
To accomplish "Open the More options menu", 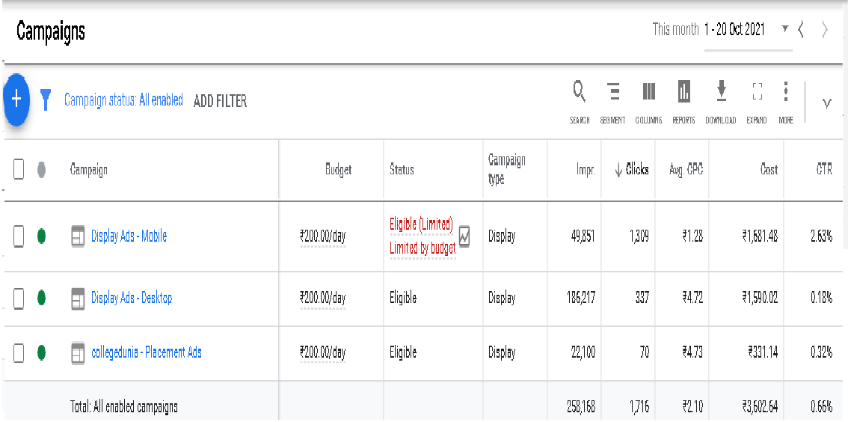I will 785,92.
